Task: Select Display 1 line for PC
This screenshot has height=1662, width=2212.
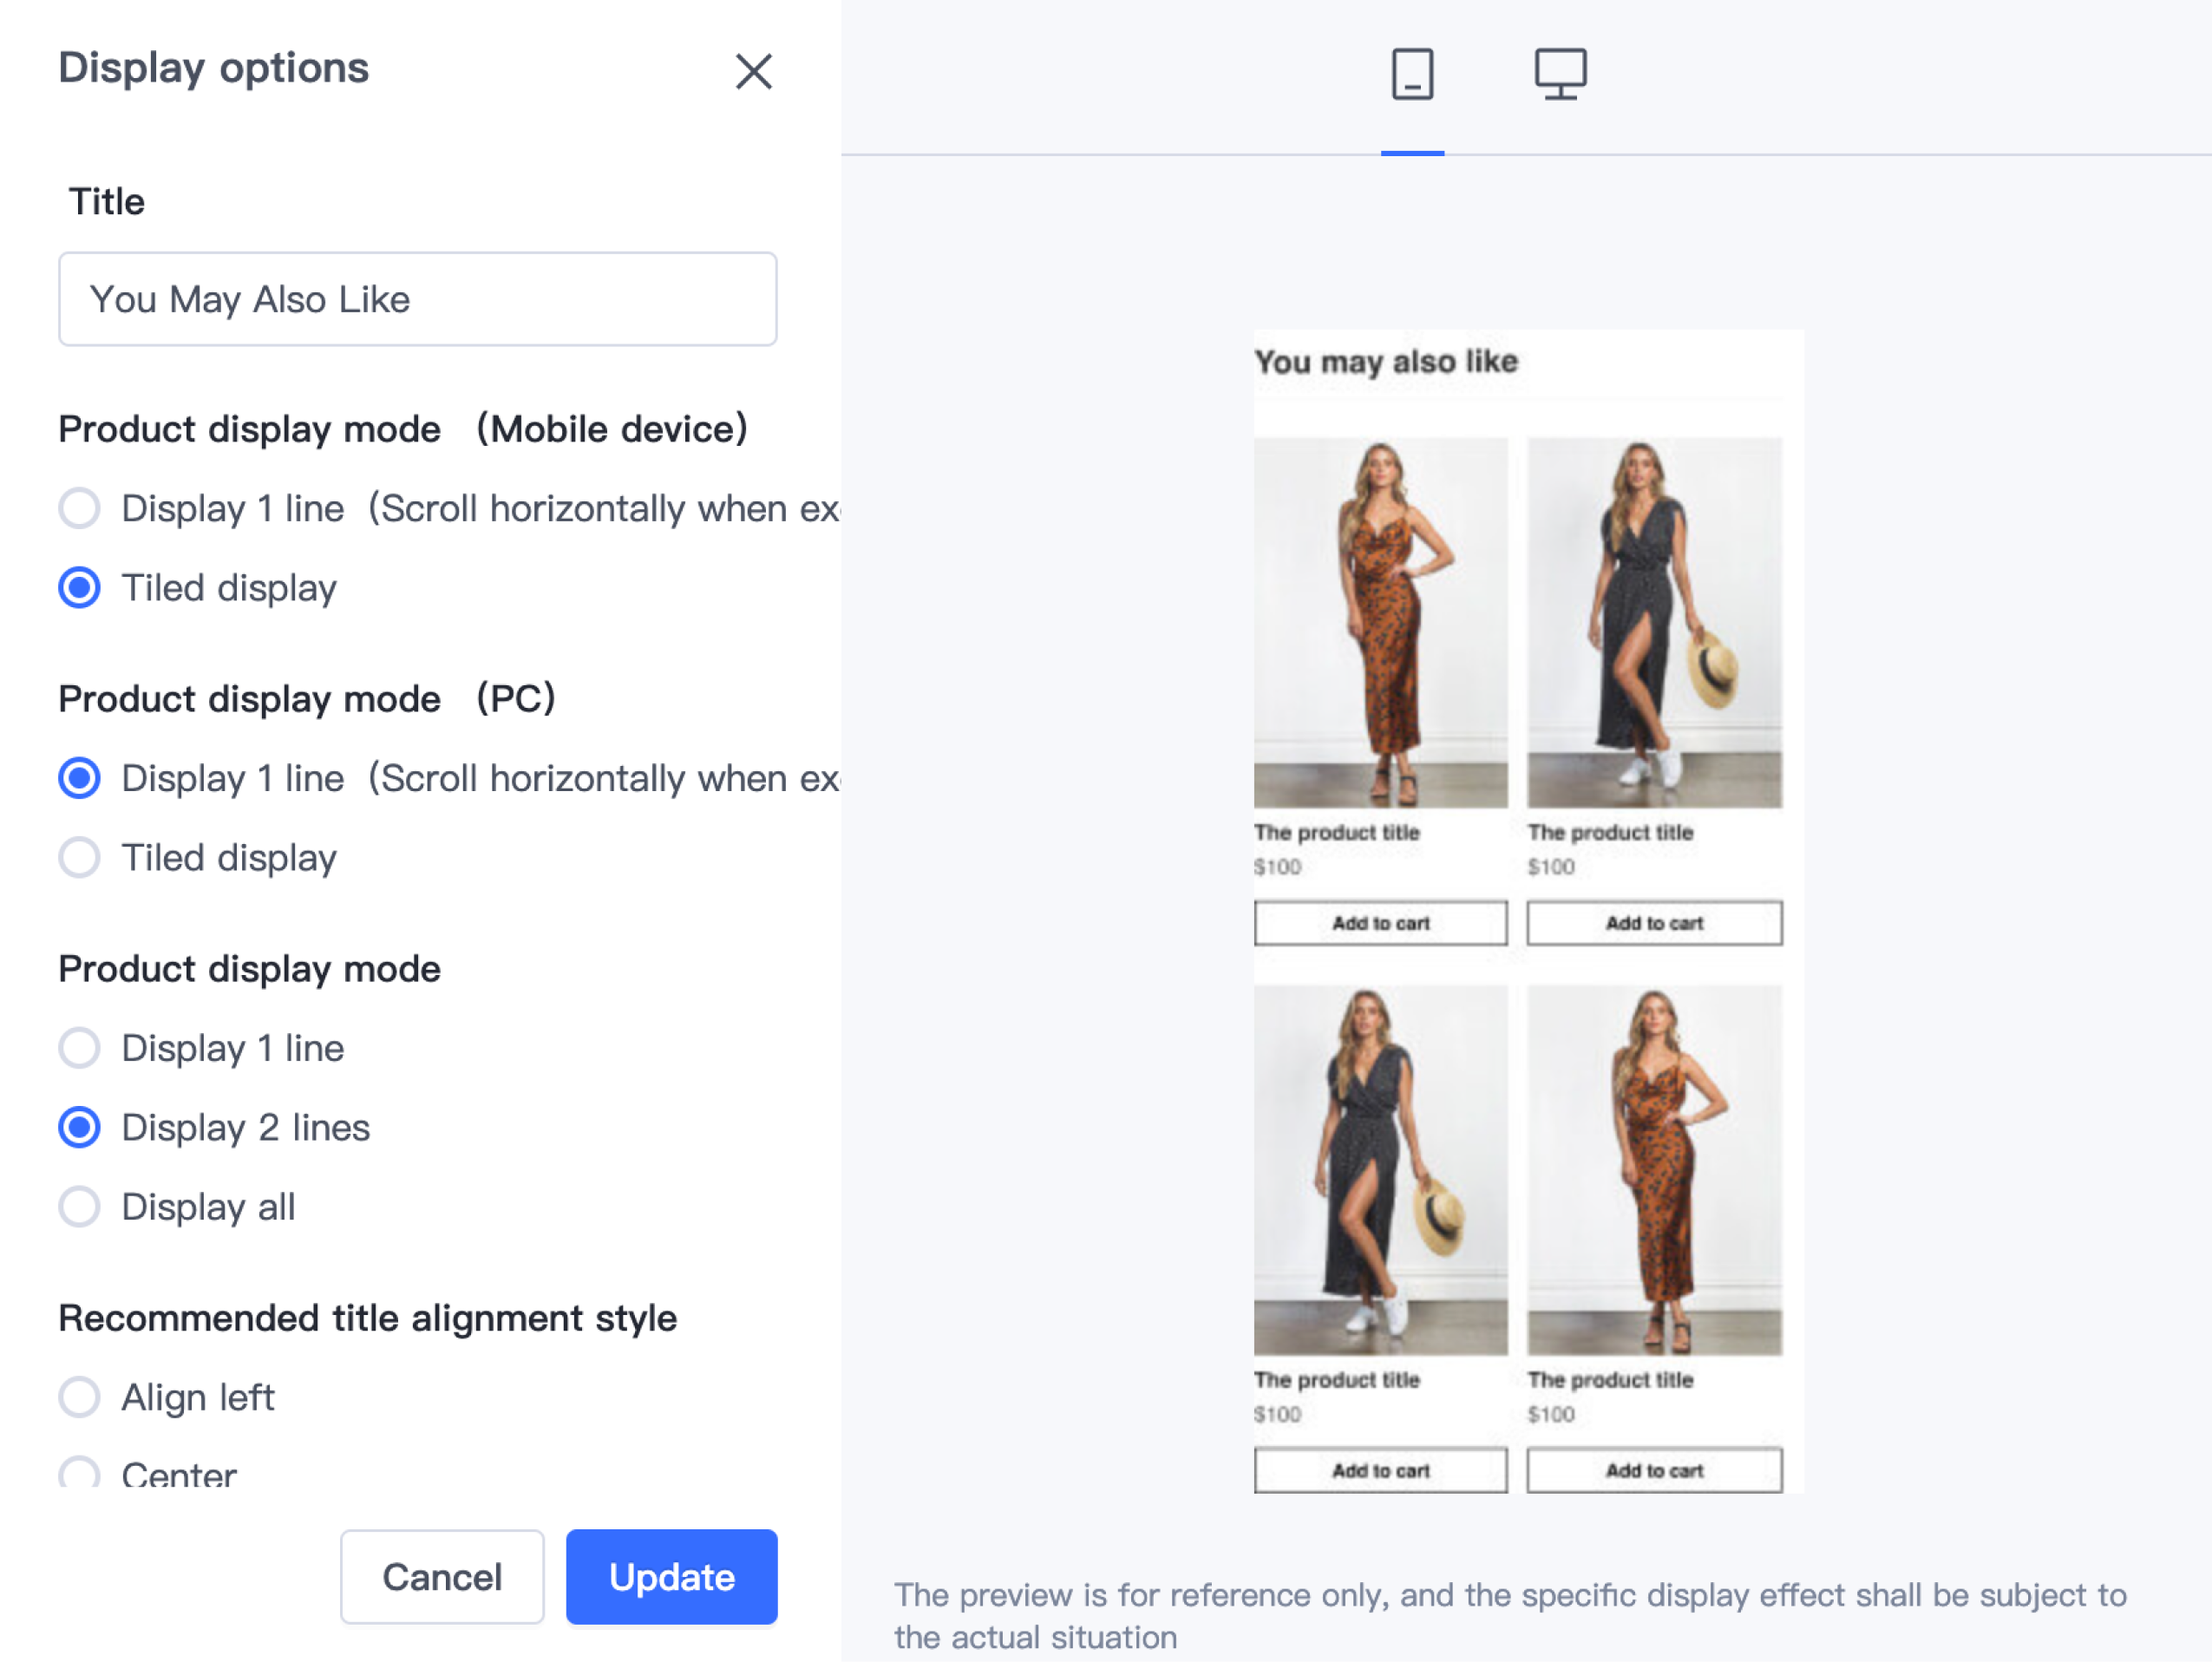Action: (x=80, y=778)
